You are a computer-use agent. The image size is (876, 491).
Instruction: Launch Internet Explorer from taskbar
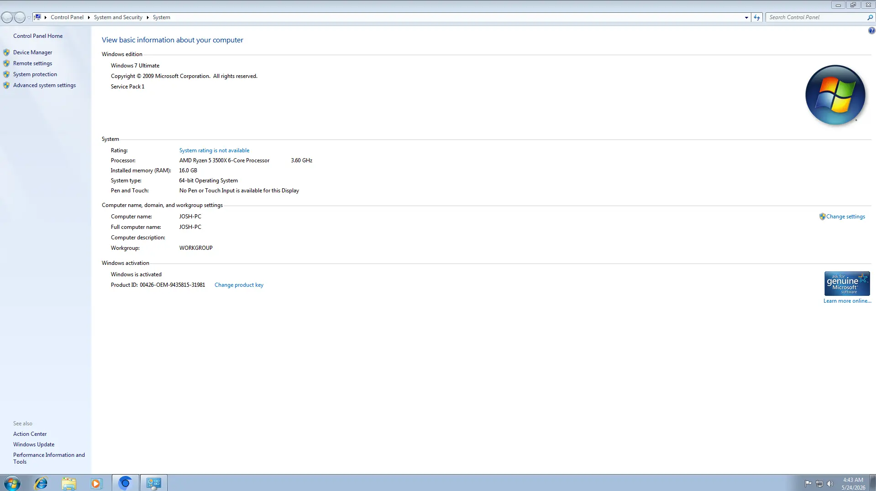41,483
